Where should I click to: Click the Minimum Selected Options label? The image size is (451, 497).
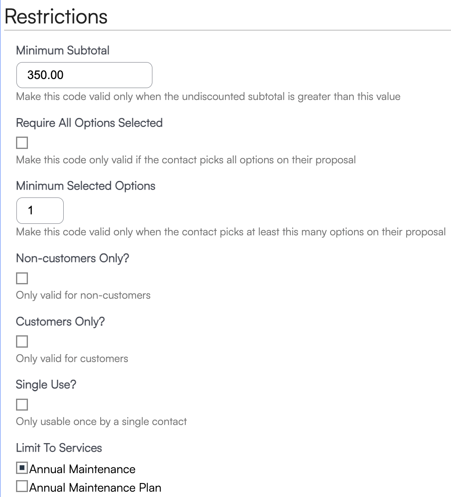pyautogui.click(x=85, y=186)
